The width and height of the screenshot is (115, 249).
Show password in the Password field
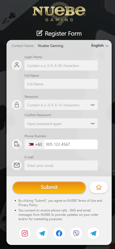point(93,105)
